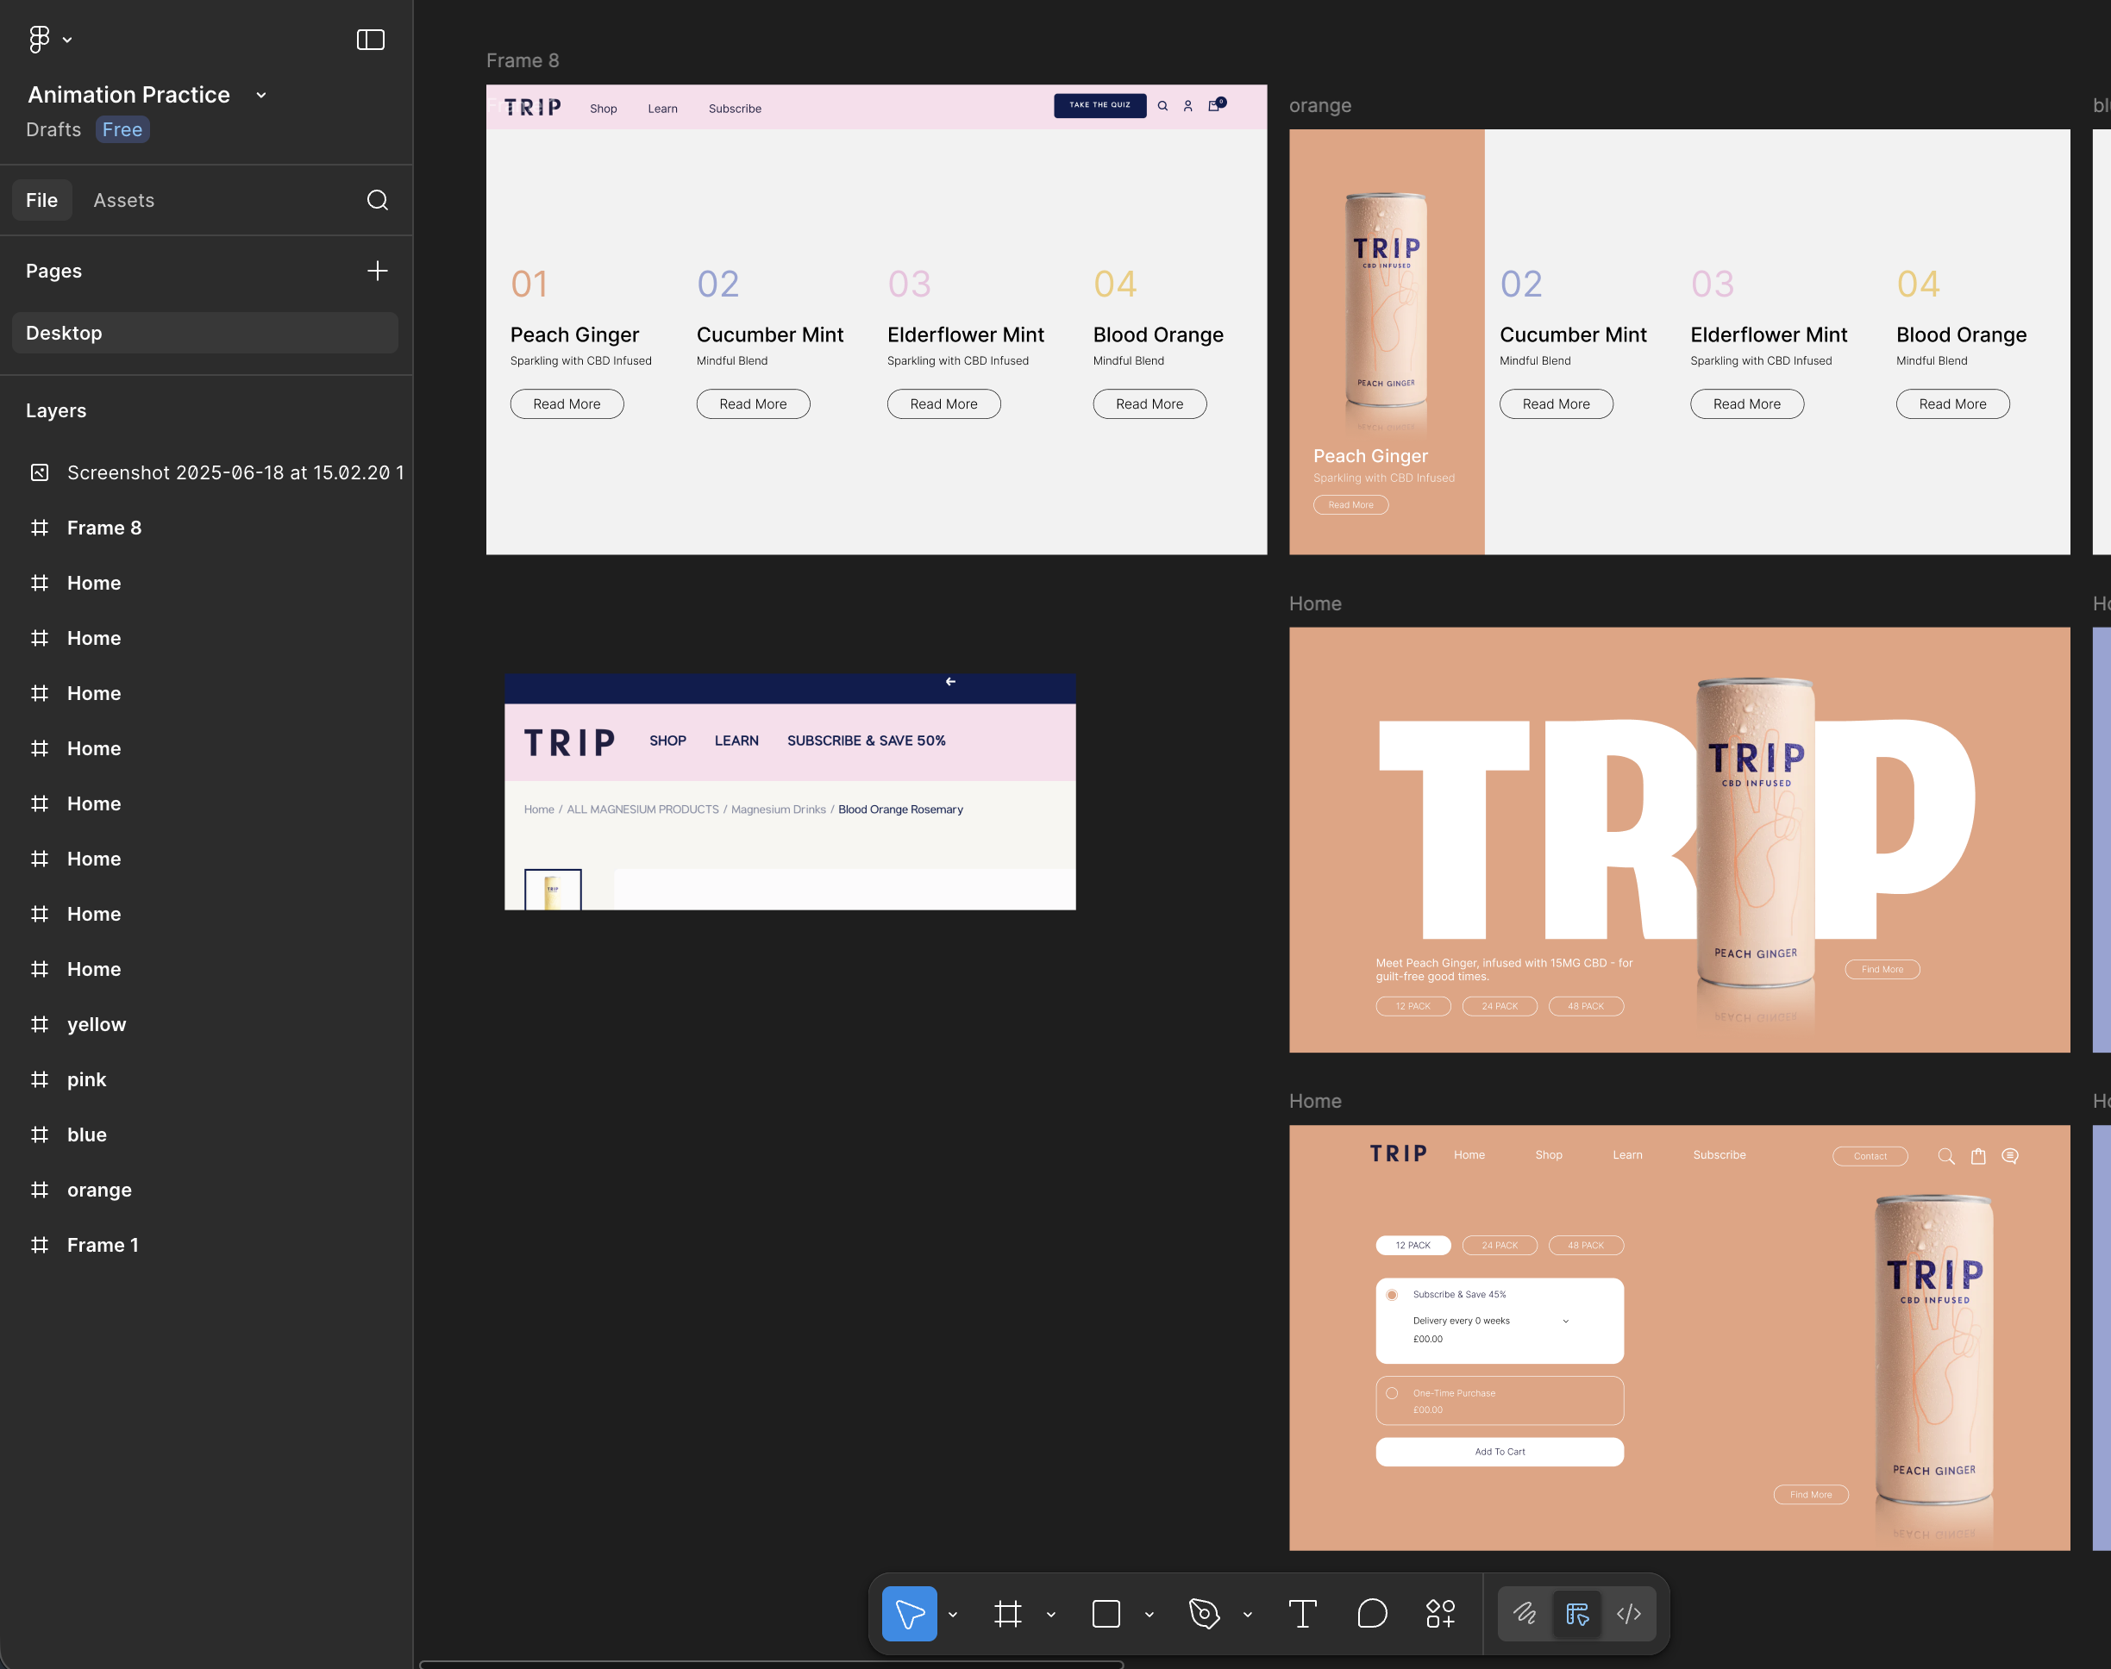Viewport: 2111px width, 1669px height.
Task: Select the Pen tool
Action: tap(1204, 1615)
